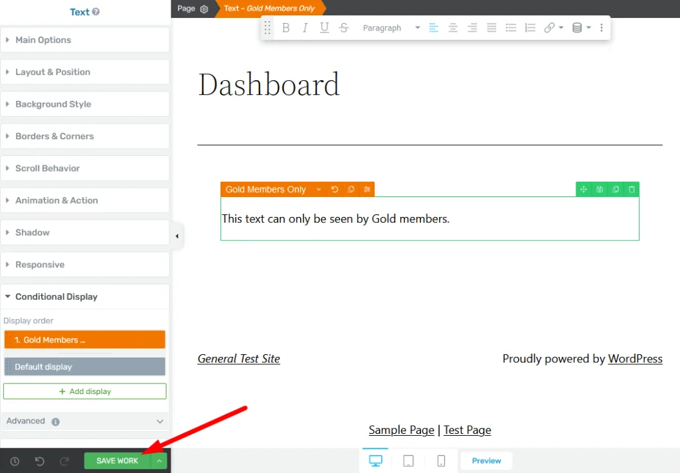Expand the Responsive section
Viewport: 680px width, 473px height.
[85, 264]
